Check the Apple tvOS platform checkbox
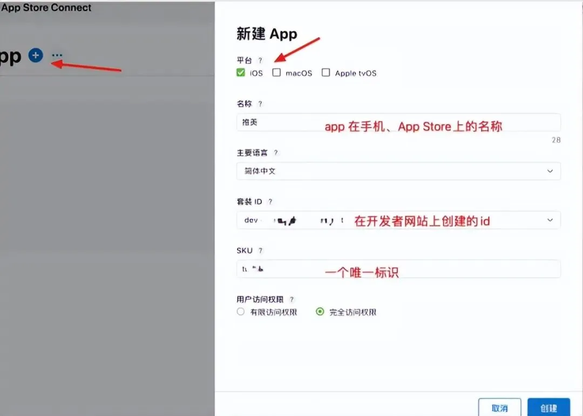This screenshot has height=416, width=583. click(x=326, y=72)
